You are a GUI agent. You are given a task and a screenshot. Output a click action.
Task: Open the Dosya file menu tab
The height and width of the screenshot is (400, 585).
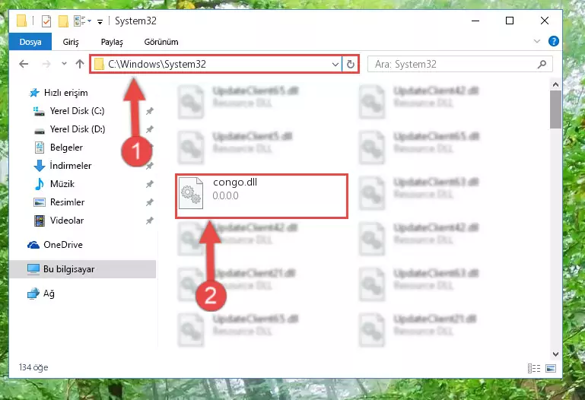(30, 42)
